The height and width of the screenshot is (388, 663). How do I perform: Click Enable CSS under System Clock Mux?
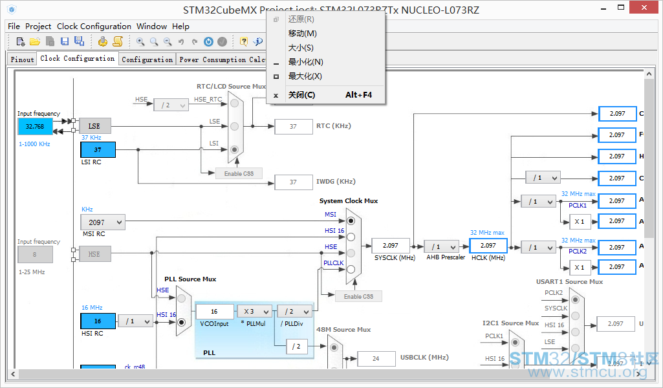(358, 296)
